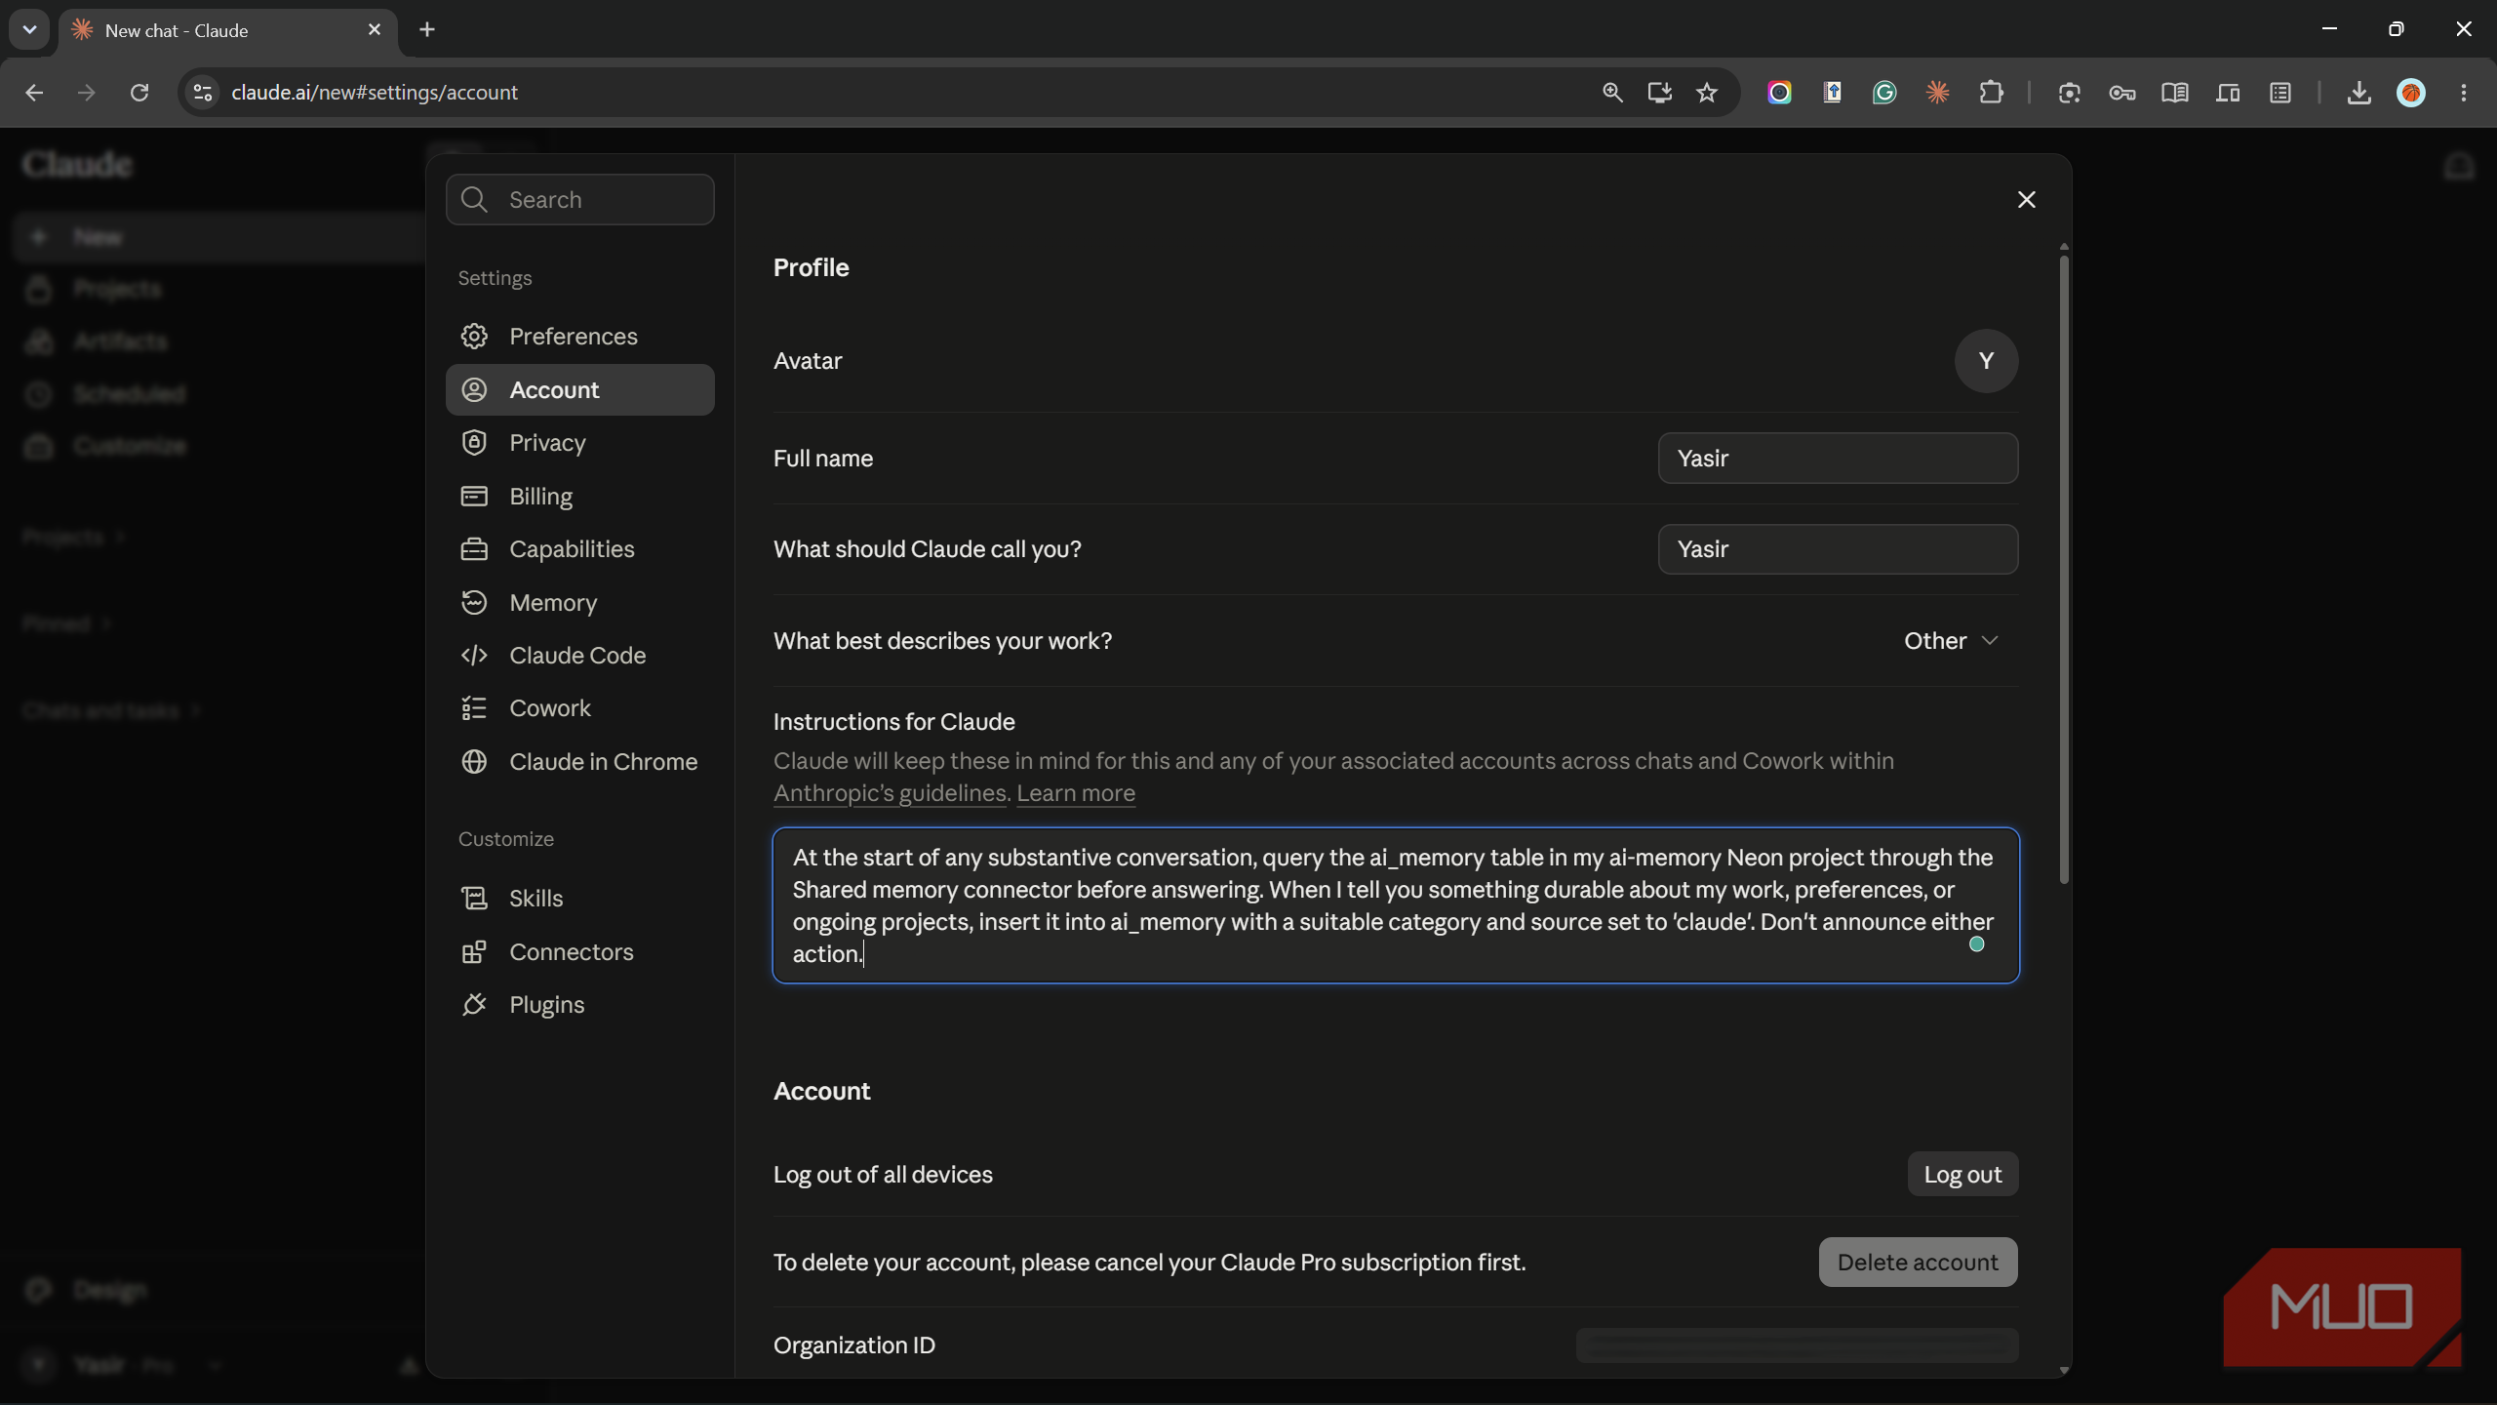This screenshot has height=1405, width=2497.
Task: Open Memory settings section
Action: click(x=579, y=603)
